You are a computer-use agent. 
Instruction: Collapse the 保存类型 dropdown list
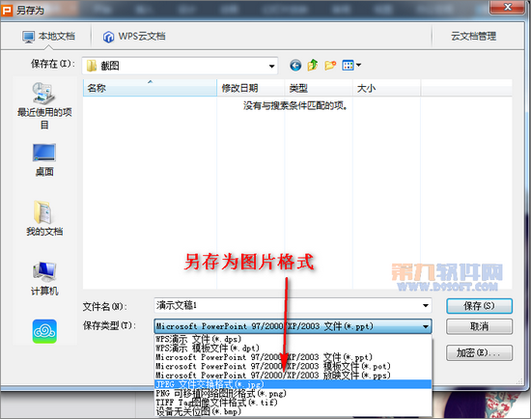coord(426,326)
